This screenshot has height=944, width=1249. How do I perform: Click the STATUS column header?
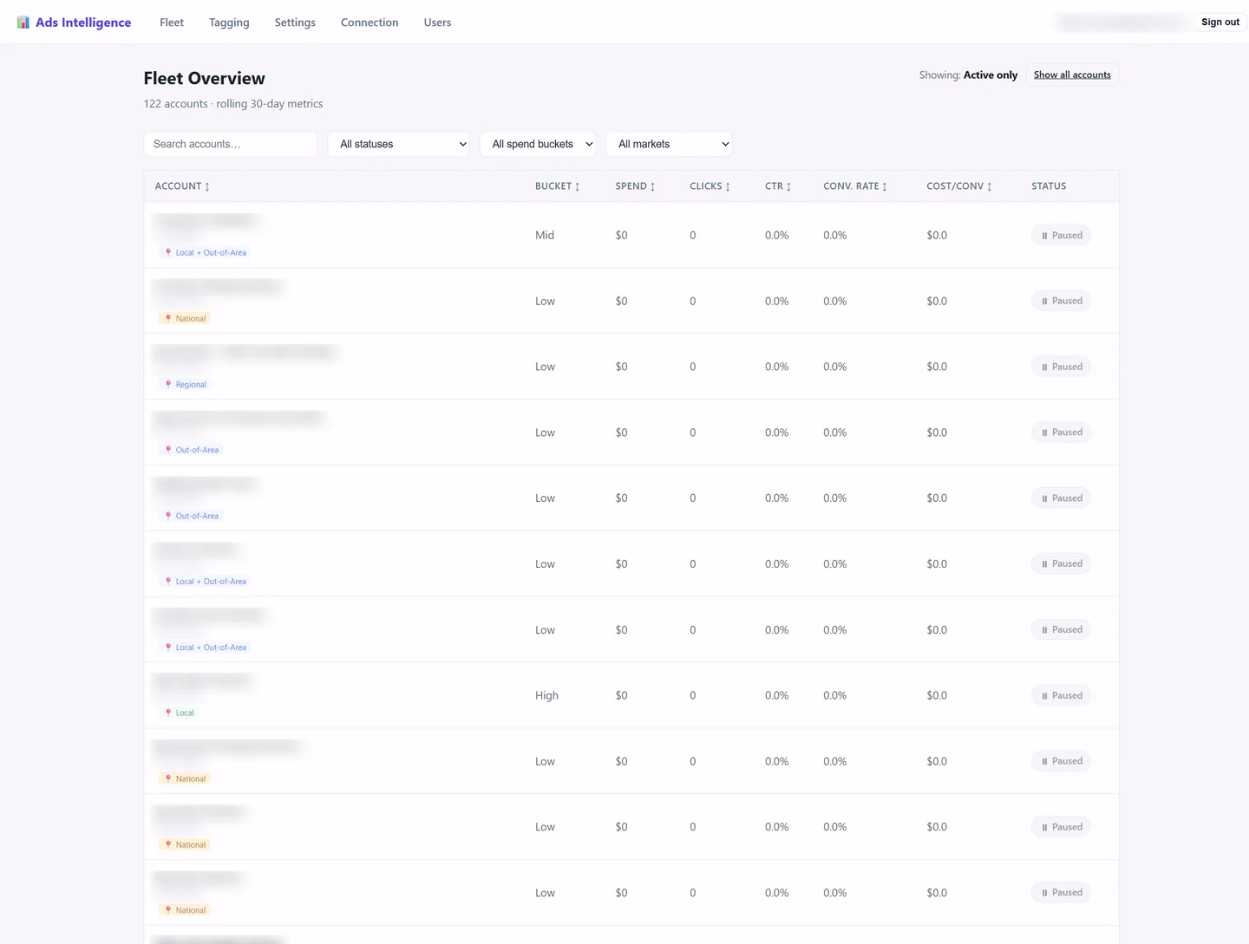point(1049,186)
